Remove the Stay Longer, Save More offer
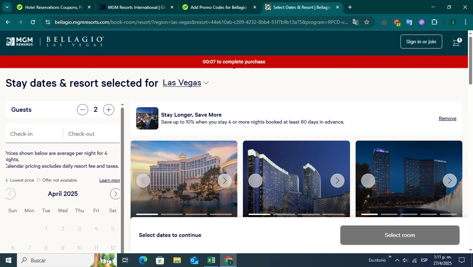Viewport: 473px width, 267px height. [447, 119]
